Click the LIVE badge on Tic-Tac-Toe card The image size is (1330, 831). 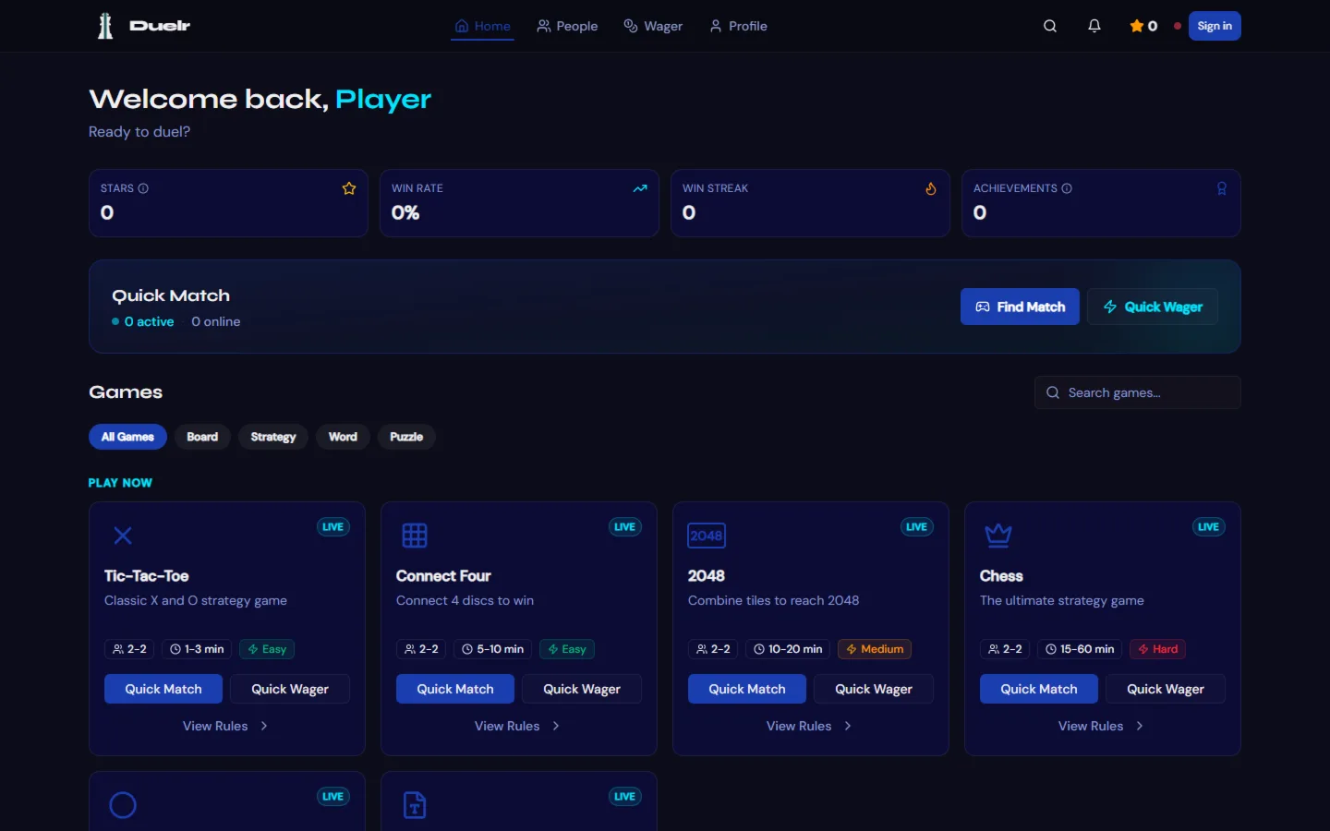[x=333, y=527]
